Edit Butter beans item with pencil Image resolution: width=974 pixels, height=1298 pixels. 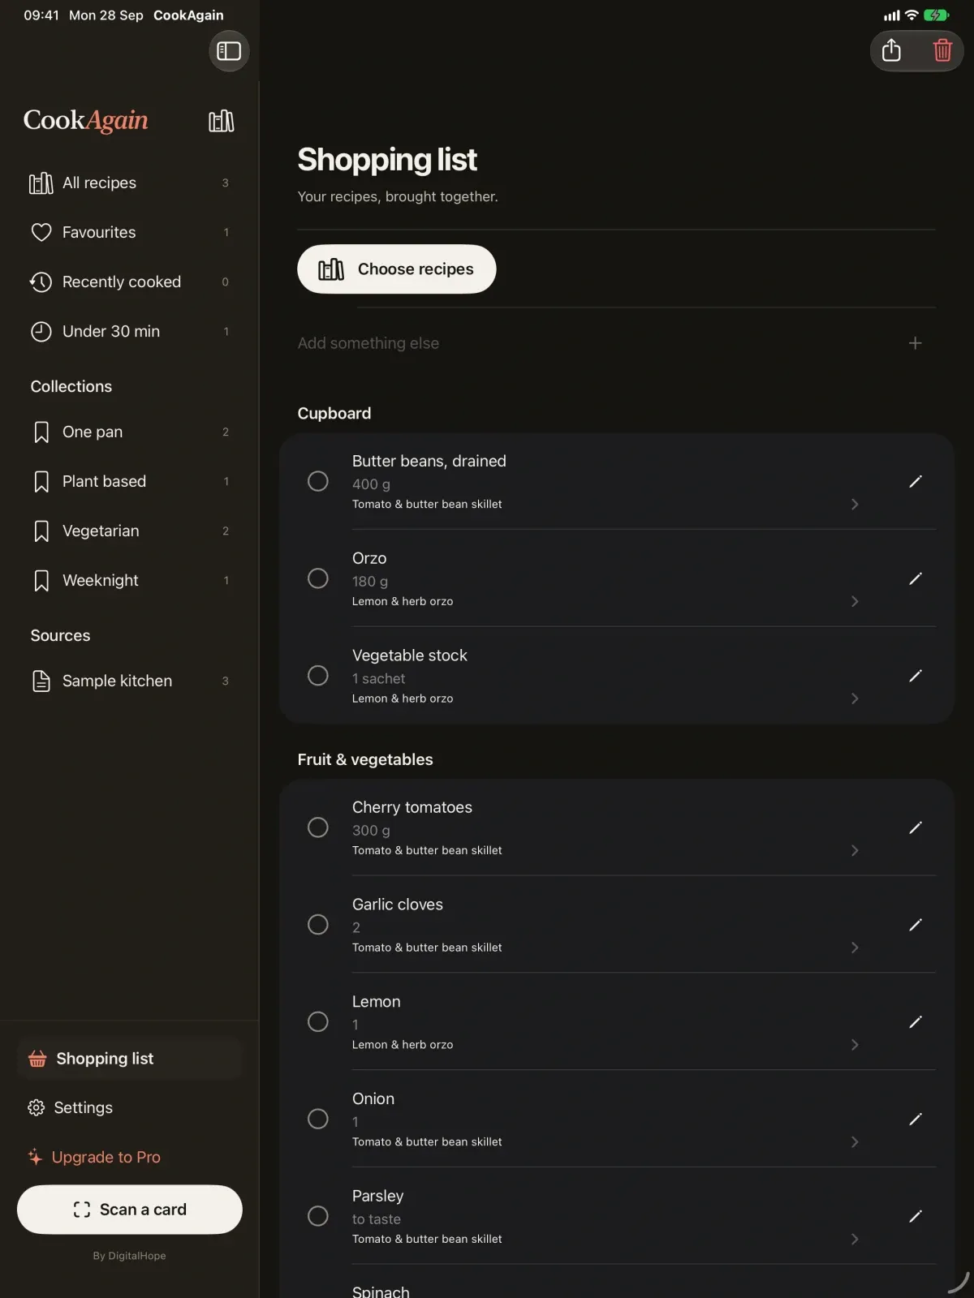point(915,482)
